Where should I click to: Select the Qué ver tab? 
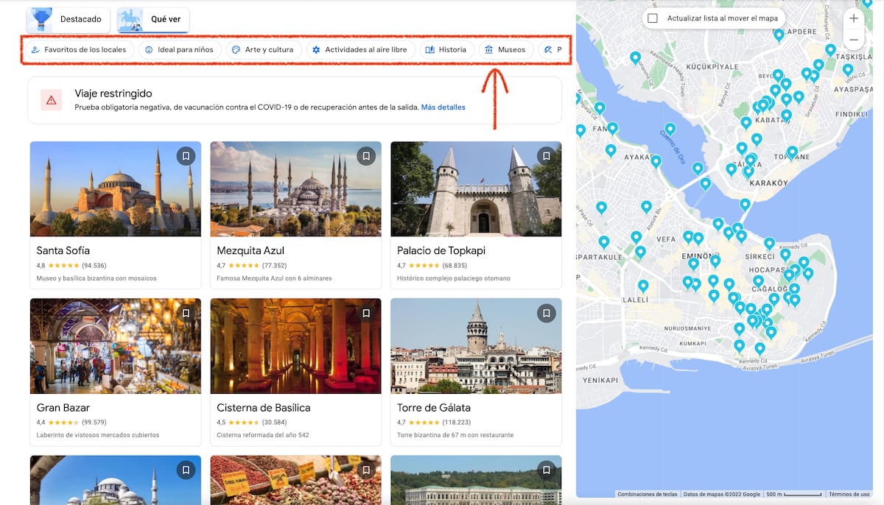point(153,20)
